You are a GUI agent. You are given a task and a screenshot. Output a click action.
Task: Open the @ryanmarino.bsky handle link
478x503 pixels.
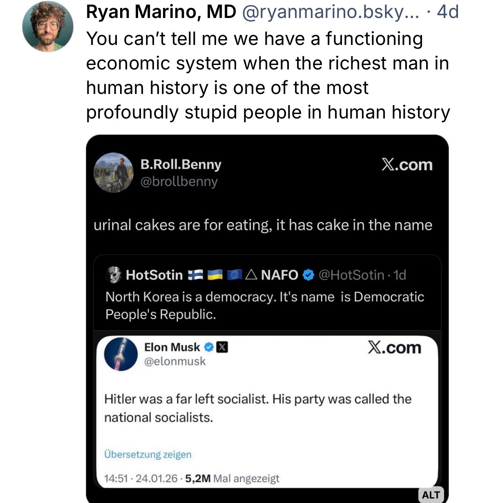tap(331, 13)
